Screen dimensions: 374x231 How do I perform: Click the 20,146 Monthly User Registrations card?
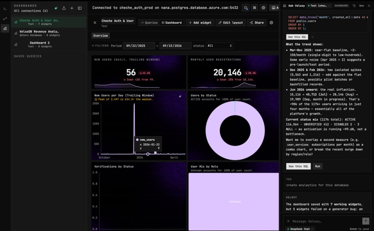pyautogui.click(x=233, y=72)
